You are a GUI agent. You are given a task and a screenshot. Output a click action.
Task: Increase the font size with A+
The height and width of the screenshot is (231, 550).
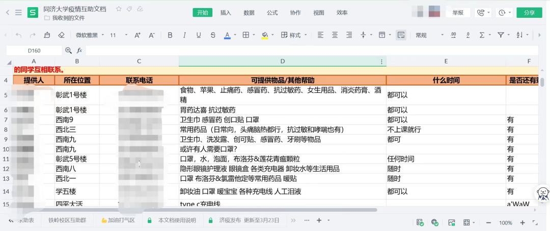[x=137, y=35]
